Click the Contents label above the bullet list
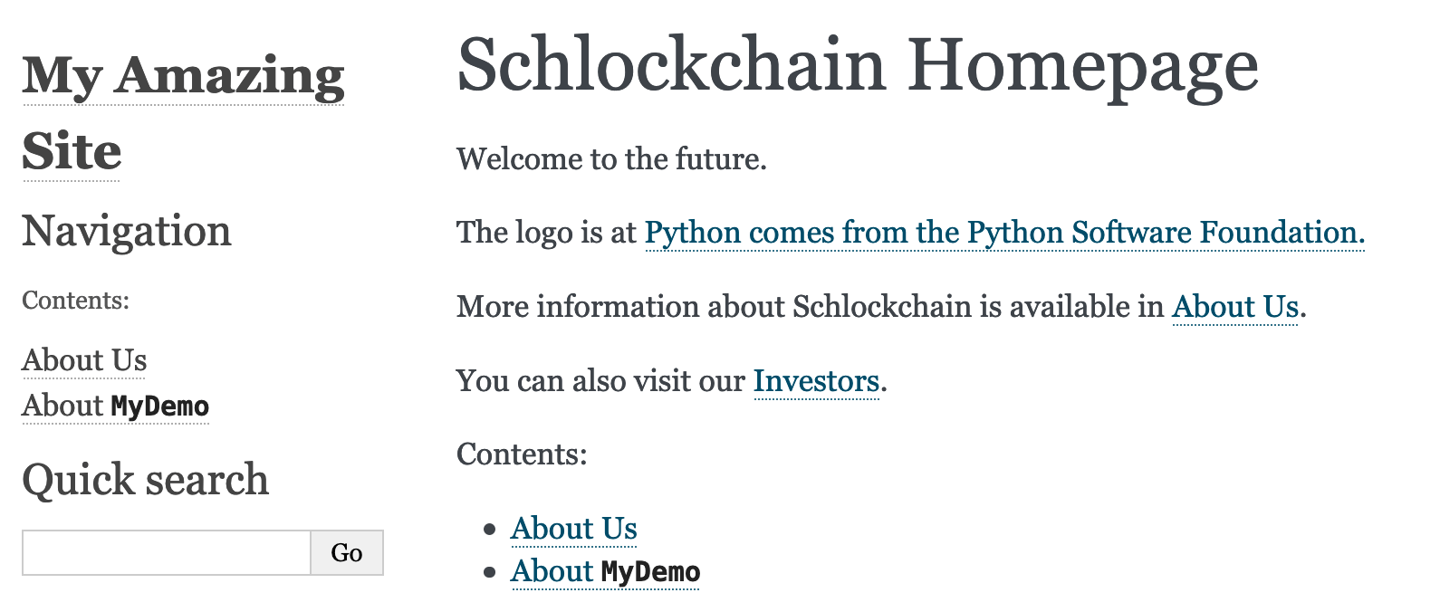Screen dimensions: 1440x612 [521, 454]
